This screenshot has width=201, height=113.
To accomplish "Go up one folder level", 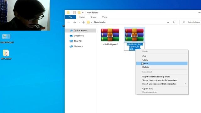I will 84,22.
